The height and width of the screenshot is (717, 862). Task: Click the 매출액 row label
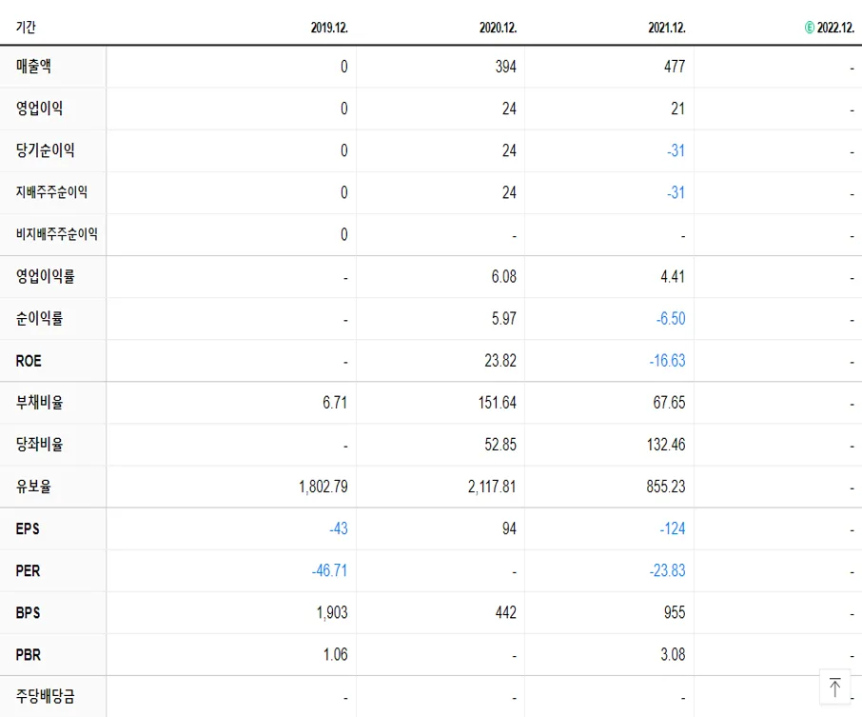click(33, 66)
